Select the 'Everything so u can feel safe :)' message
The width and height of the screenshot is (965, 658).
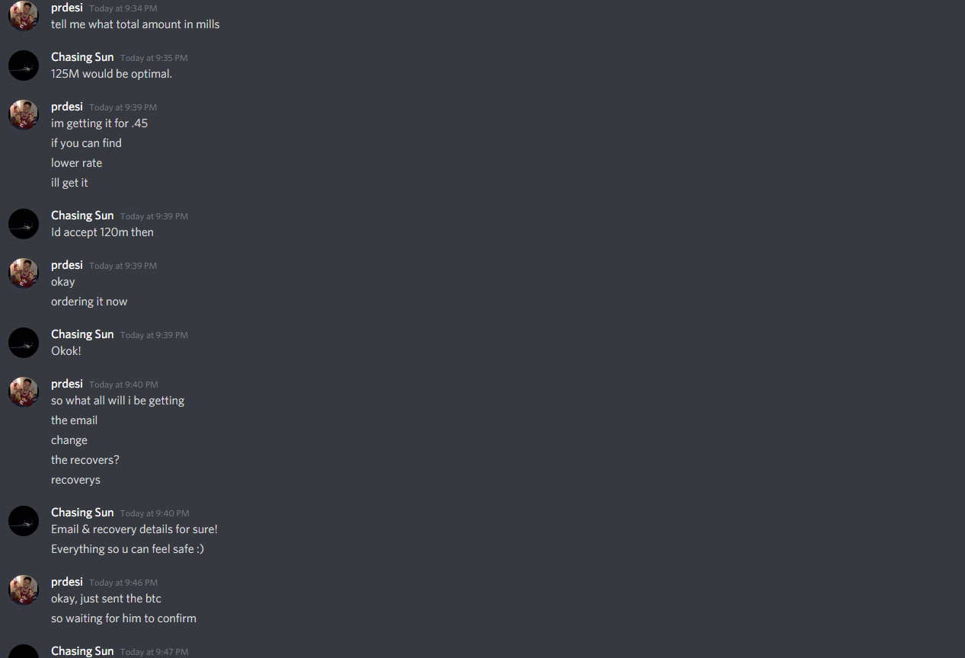click(127, 549)
